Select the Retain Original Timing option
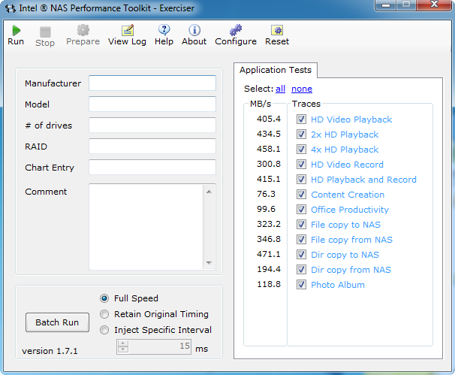The height and width of the screenshot is (375, 455). click(104, 314)
